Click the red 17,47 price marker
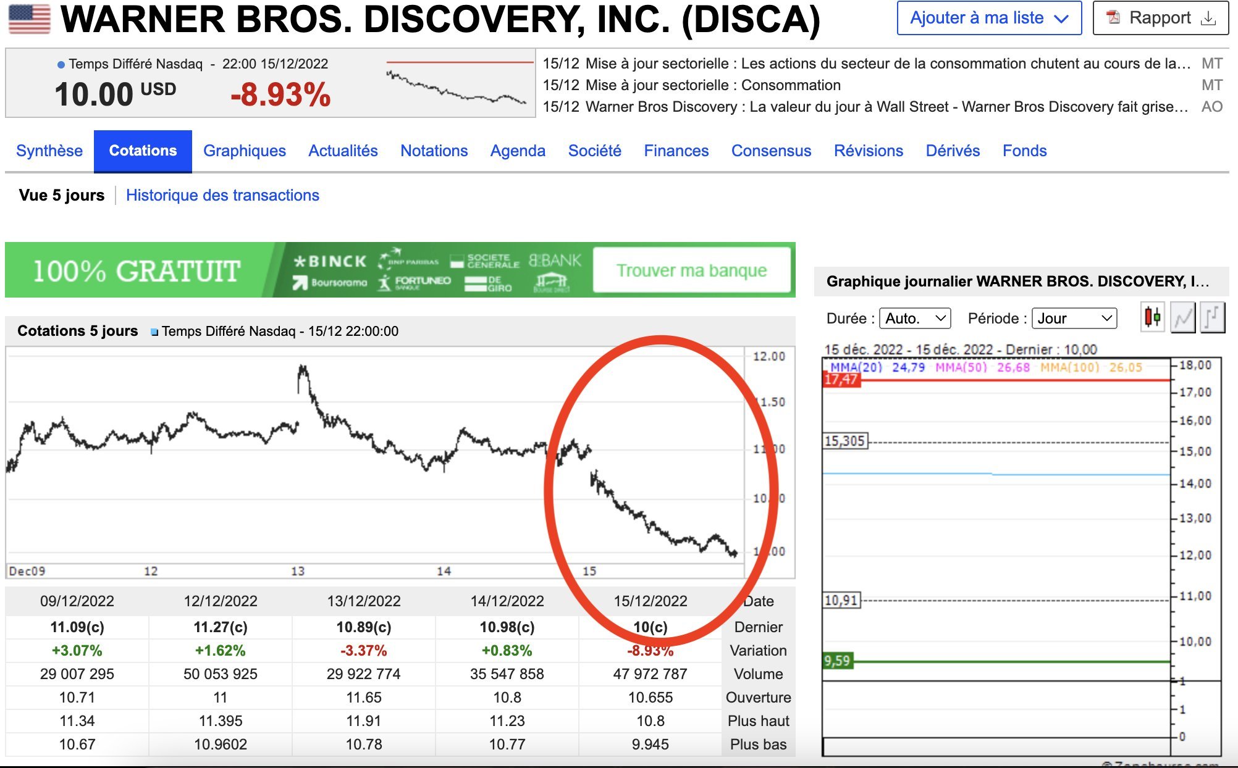This screenshot has width=1238, height=768. [x=841, y=380]
